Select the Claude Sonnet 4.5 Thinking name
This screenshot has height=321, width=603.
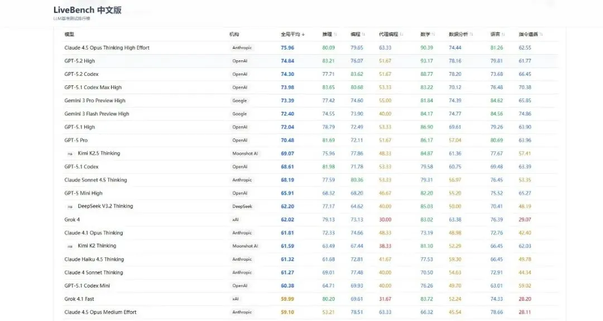(96, 180)
